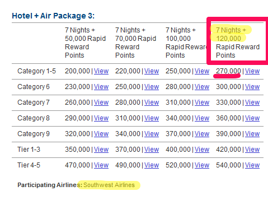Select View link beside 310,000 in Category 7
Image resolution: width=268 pixels, height=205 pixels.
pos(202,102)
